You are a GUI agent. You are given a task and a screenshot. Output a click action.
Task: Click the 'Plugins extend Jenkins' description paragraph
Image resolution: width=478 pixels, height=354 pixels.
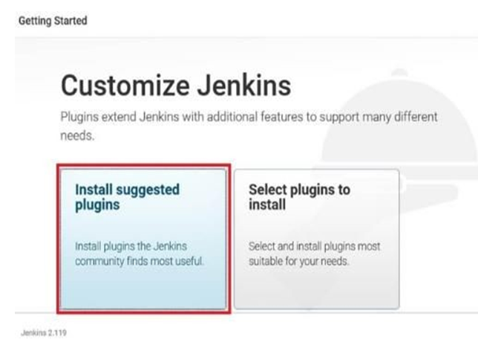249,126
